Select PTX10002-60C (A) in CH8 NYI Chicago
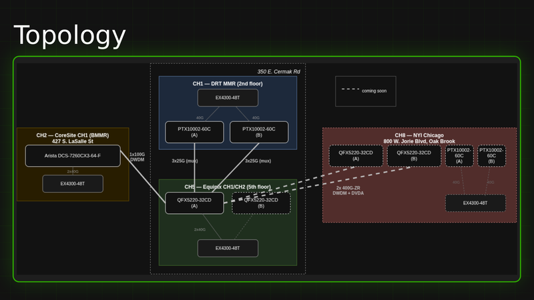 [x=459, y=156]
